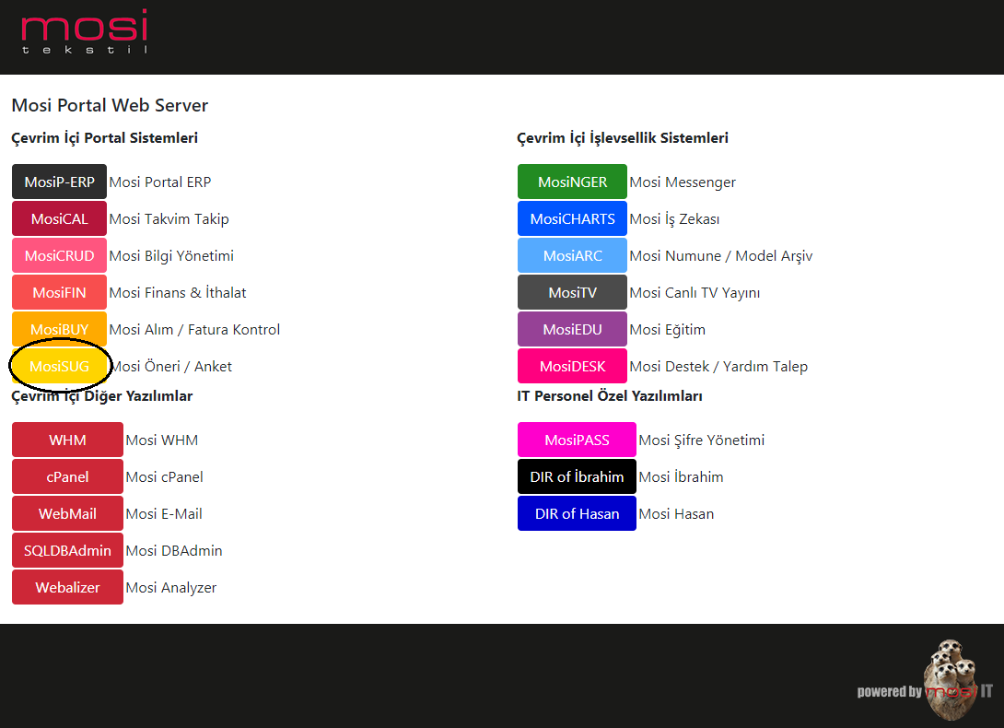Click the 'Mosi Eğitim' text
This screenshot has height=728, width=1004.
tap(667, 329)
